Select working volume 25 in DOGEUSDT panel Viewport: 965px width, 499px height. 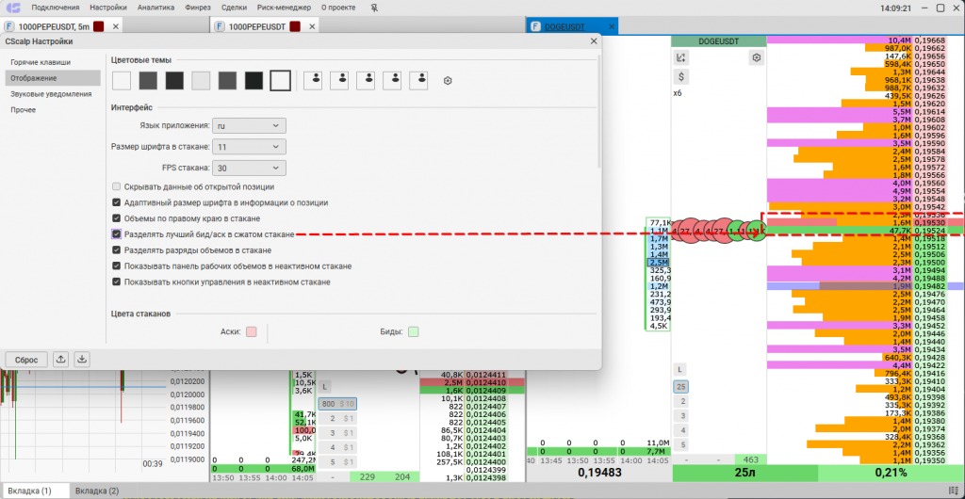[680, 387]
